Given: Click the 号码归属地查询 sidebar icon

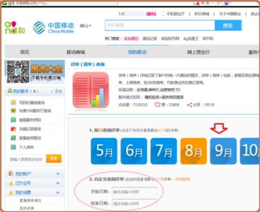Looking at the screenshot, I should 13,103.
